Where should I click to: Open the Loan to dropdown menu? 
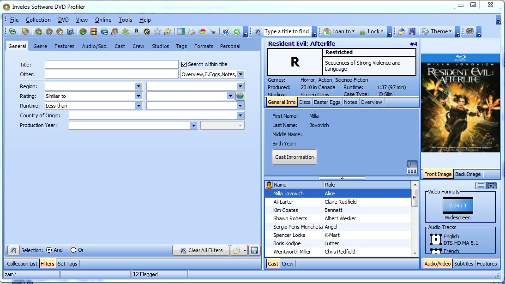tap(339, 31)
